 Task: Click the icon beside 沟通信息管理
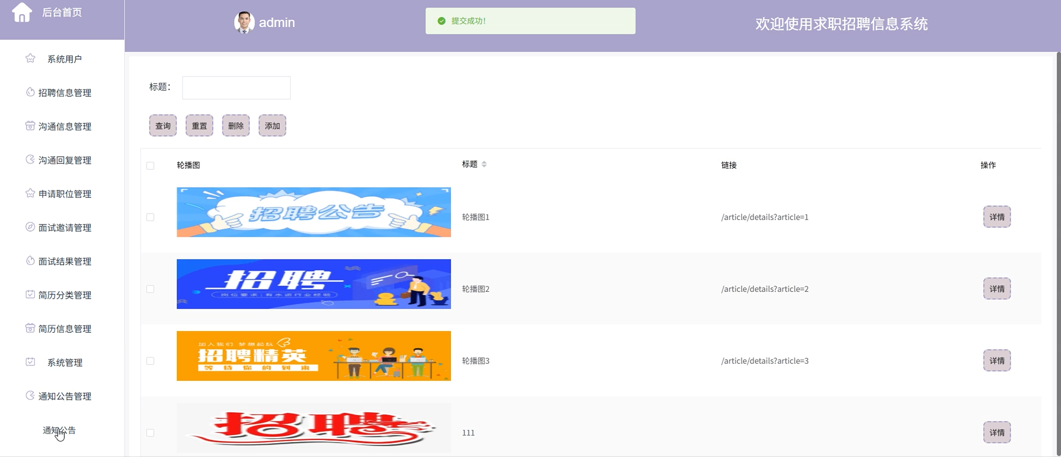(30, 126)
